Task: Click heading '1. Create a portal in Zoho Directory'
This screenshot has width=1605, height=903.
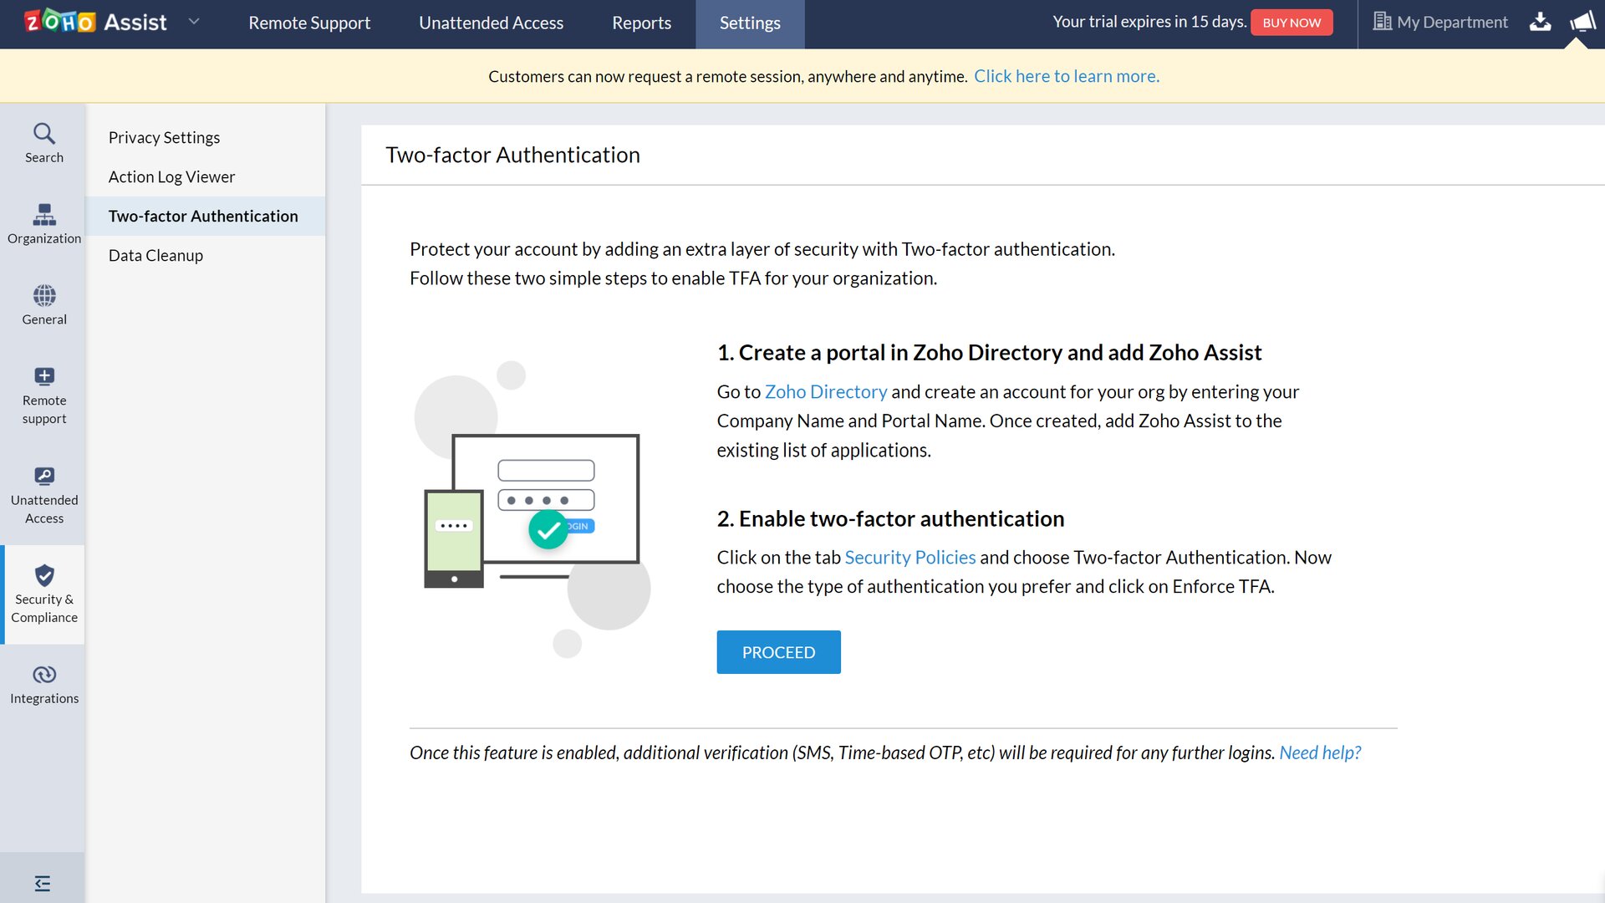Action: click(989, 353)
